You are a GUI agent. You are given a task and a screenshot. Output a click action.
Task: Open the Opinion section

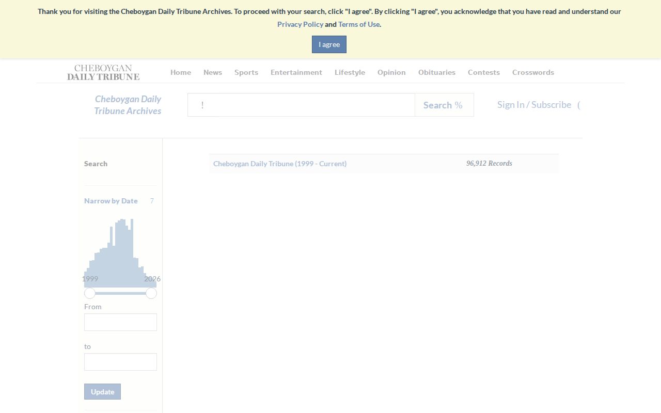click(391, 72)
